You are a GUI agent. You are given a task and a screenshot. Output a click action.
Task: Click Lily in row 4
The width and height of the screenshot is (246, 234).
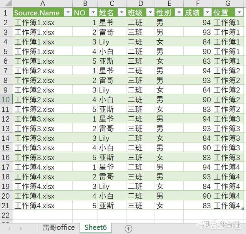point(104,42)
